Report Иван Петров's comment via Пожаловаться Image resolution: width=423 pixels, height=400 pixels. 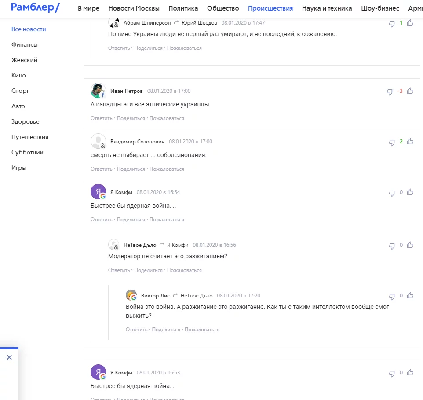point(167,118)
